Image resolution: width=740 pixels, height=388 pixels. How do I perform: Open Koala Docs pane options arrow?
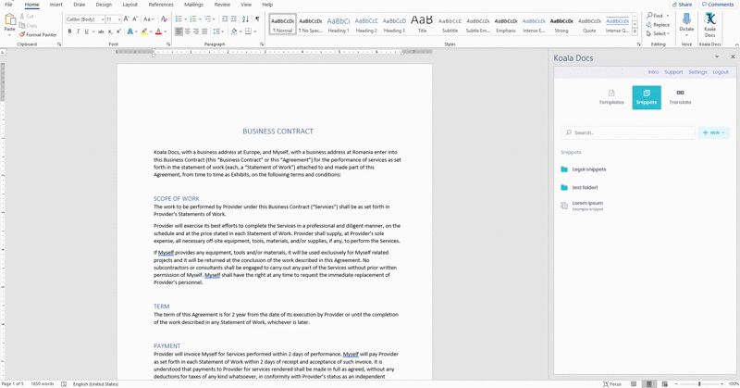point(717,56)
